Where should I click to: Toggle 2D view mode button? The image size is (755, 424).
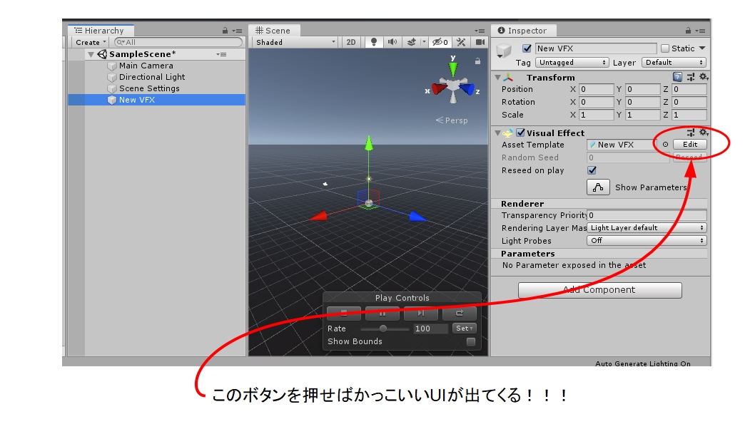point(351,42)
